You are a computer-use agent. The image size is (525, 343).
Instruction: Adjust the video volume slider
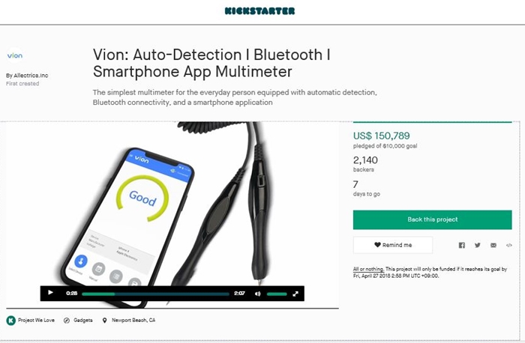[277, 294]
